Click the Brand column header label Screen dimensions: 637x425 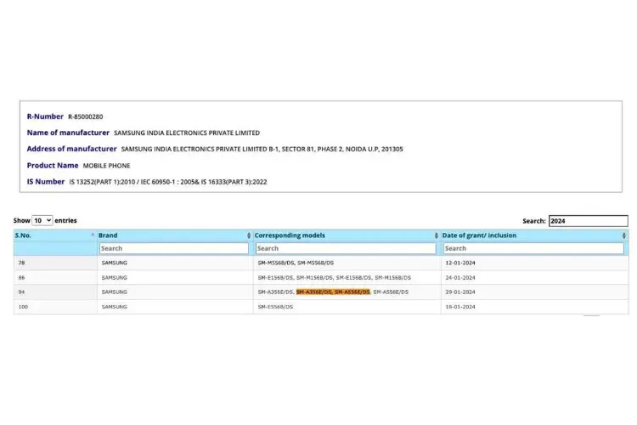tap(108, 235)
